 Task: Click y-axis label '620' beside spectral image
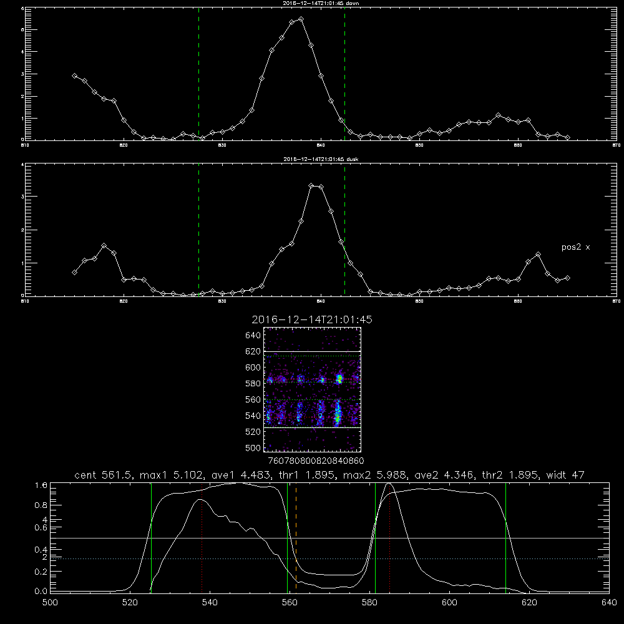[x=253, y=351]
